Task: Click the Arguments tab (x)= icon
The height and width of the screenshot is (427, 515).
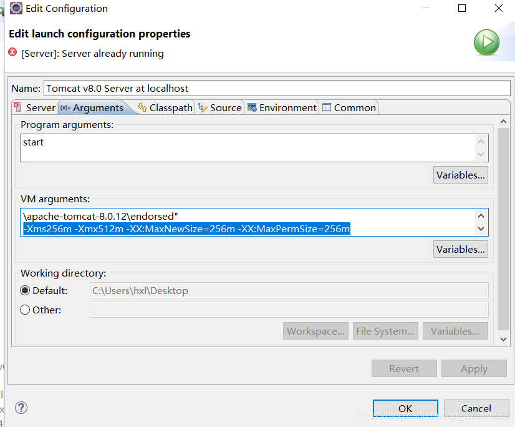Action: [65, 107]
